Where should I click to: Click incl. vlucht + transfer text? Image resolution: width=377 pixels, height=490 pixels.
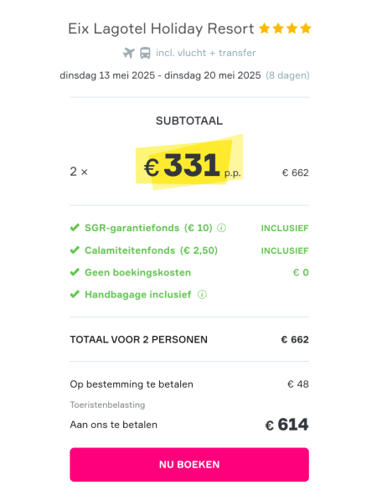click(206, 53)
